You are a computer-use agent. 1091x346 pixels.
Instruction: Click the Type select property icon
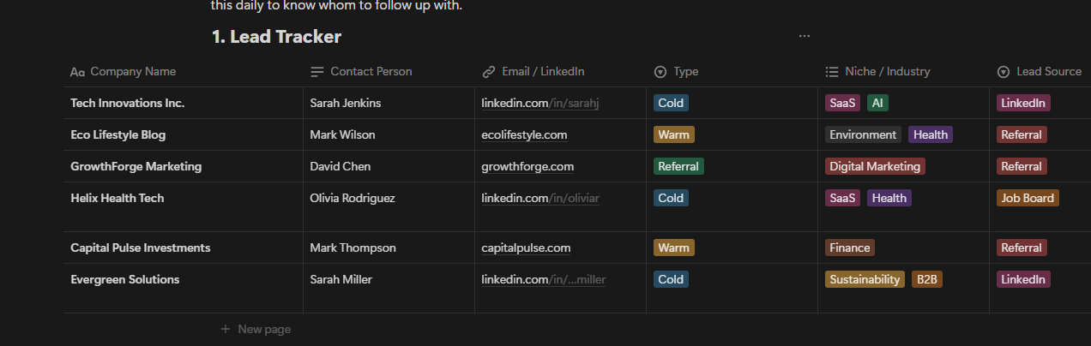[660, 72]
